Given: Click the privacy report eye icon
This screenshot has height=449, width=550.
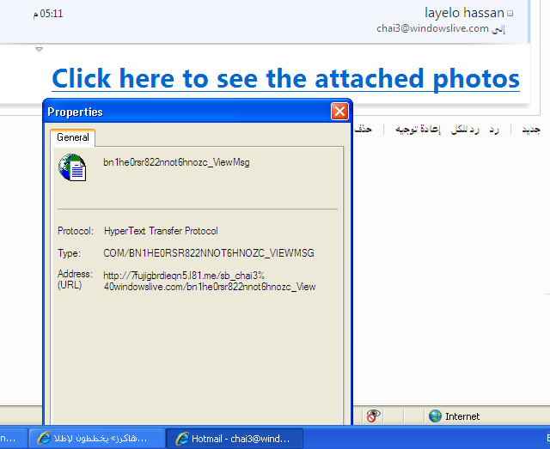Looking at the screenshot, I should (x=374, y=416).
